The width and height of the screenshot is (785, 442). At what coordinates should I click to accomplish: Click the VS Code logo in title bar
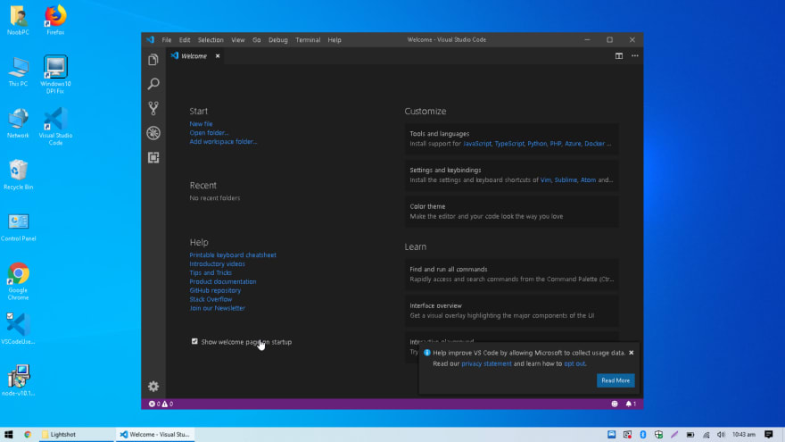[150, 39]
